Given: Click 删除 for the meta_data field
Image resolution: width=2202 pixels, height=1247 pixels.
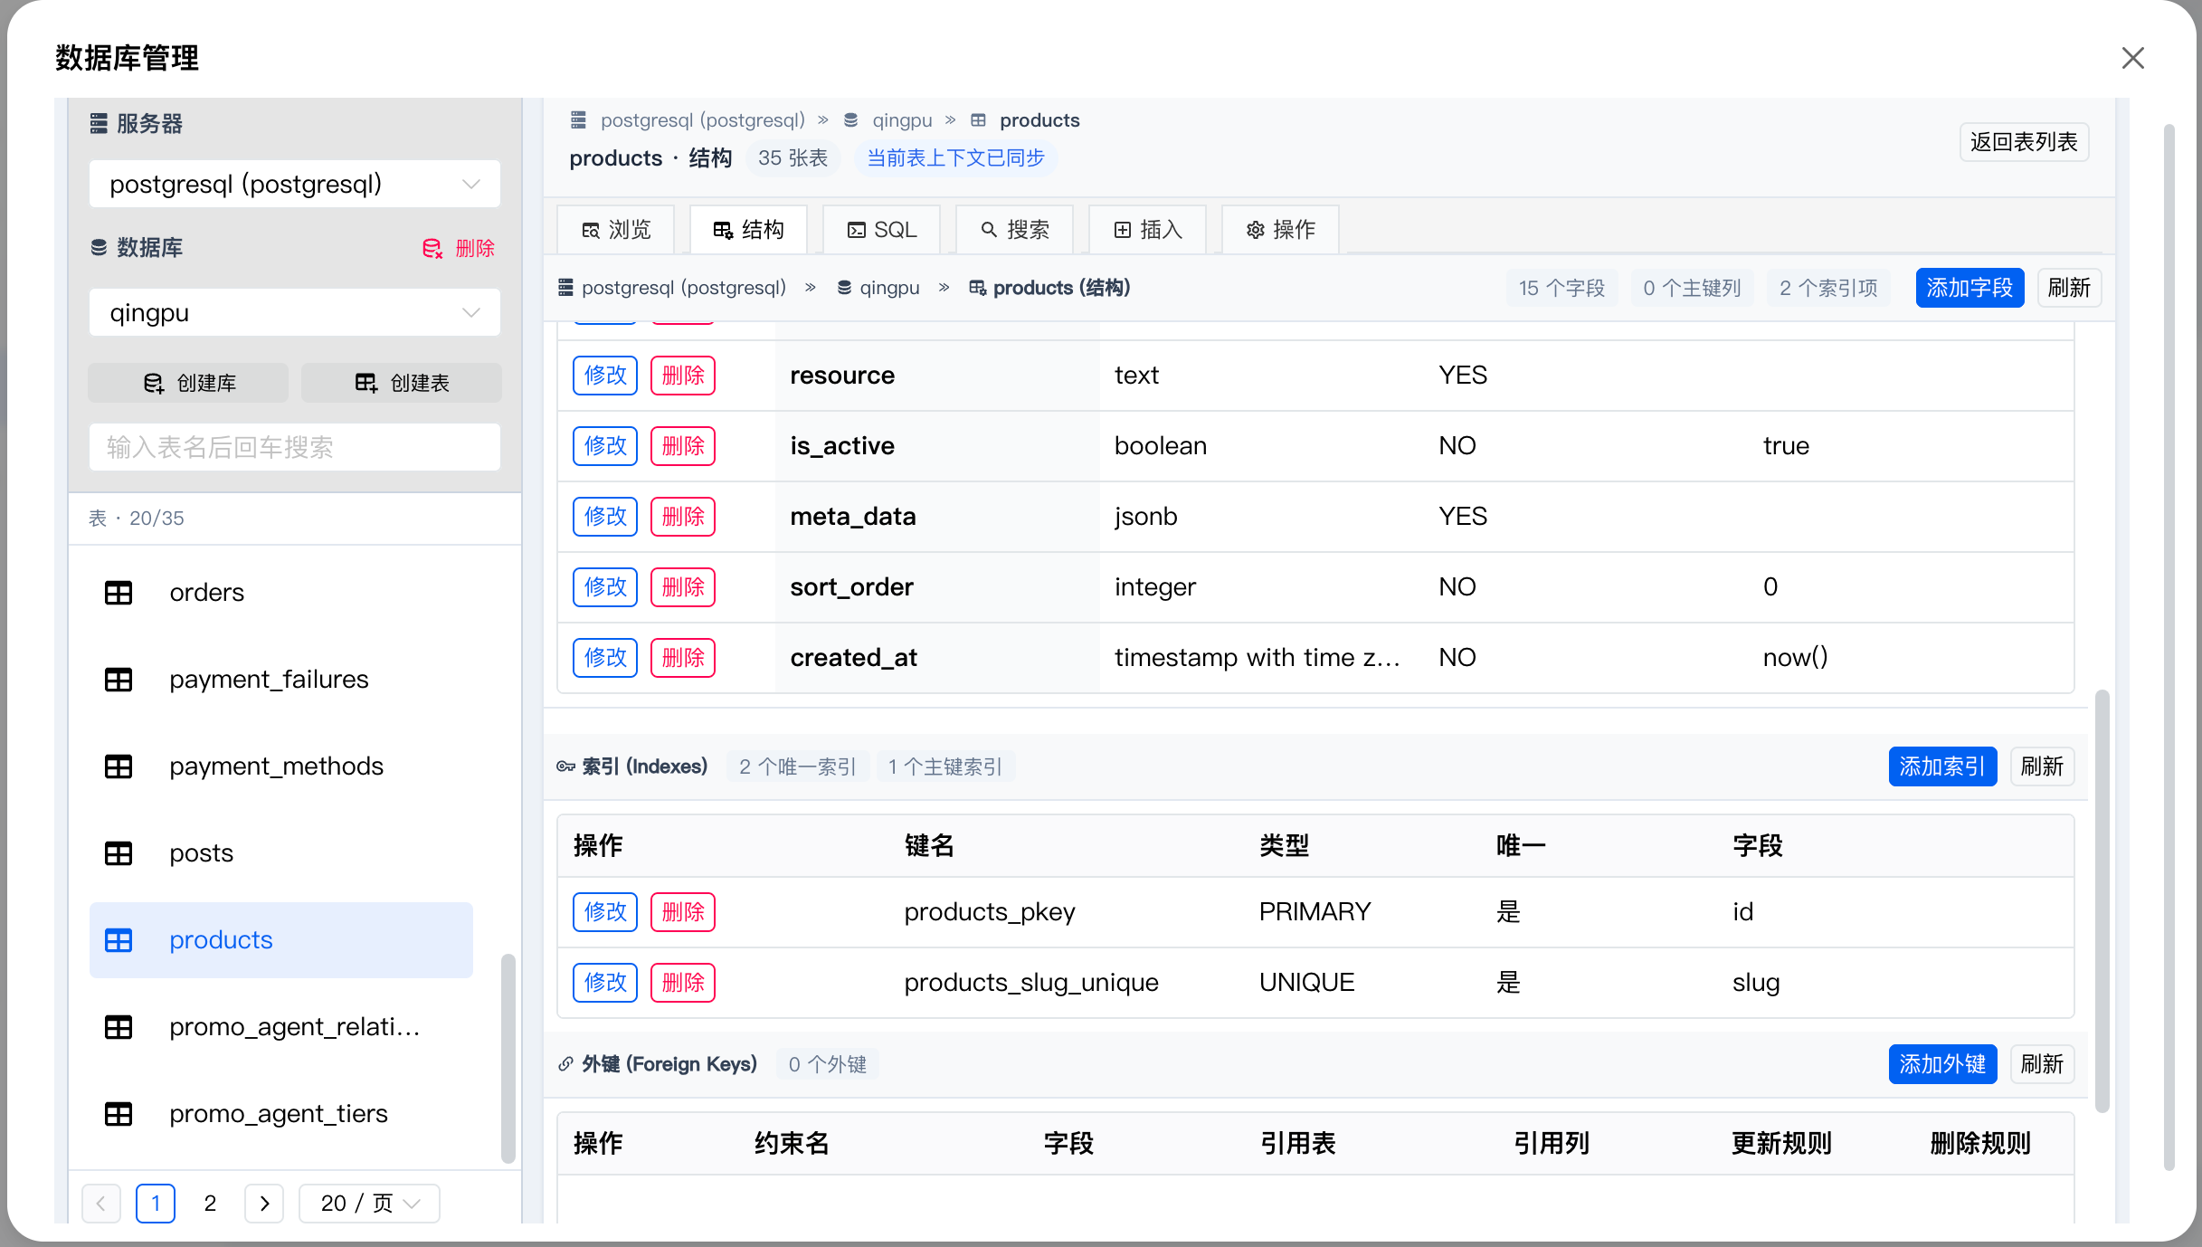Looking at the screenshot, I should coord(683,517).
